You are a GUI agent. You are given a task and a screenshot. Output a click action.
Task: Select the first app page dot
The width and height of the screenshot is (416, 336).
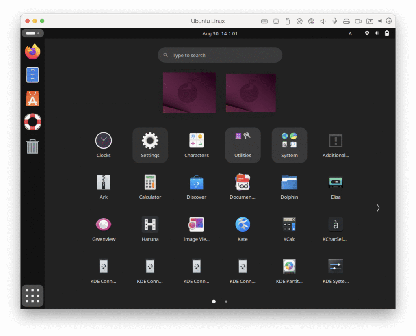[214, 301]
